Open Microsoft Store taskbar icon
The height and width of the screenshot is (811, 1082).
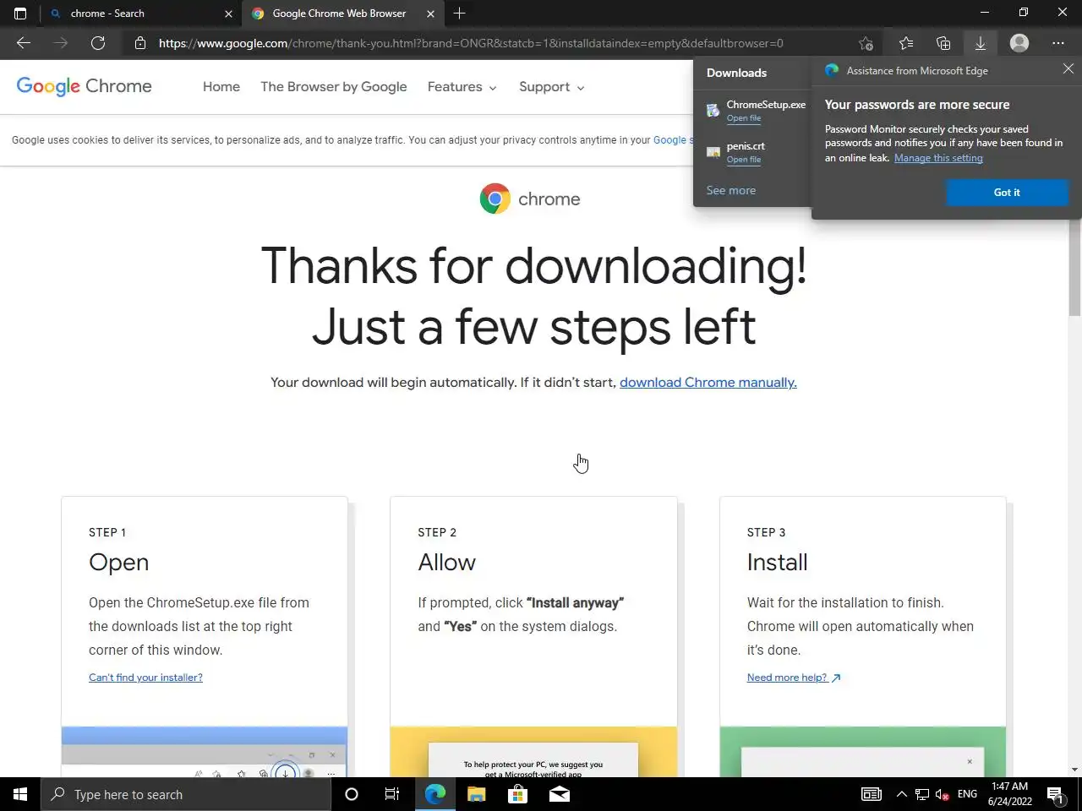pos(517,794)
